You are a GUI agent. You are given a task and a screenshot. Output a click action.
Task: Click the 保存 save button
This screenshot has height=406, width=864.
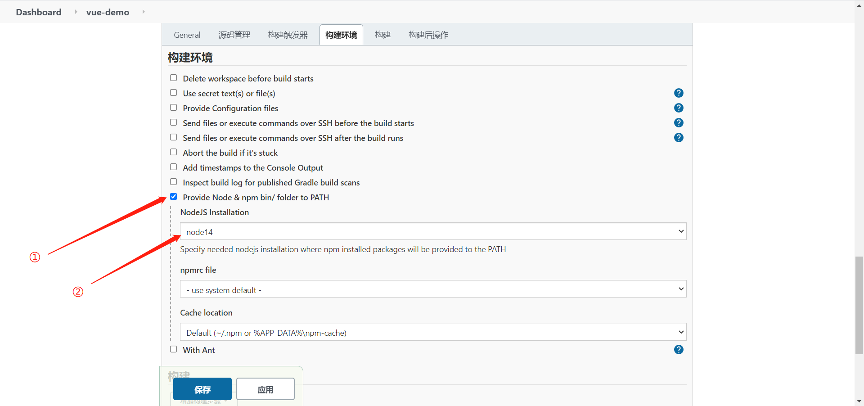coord(202,389)
